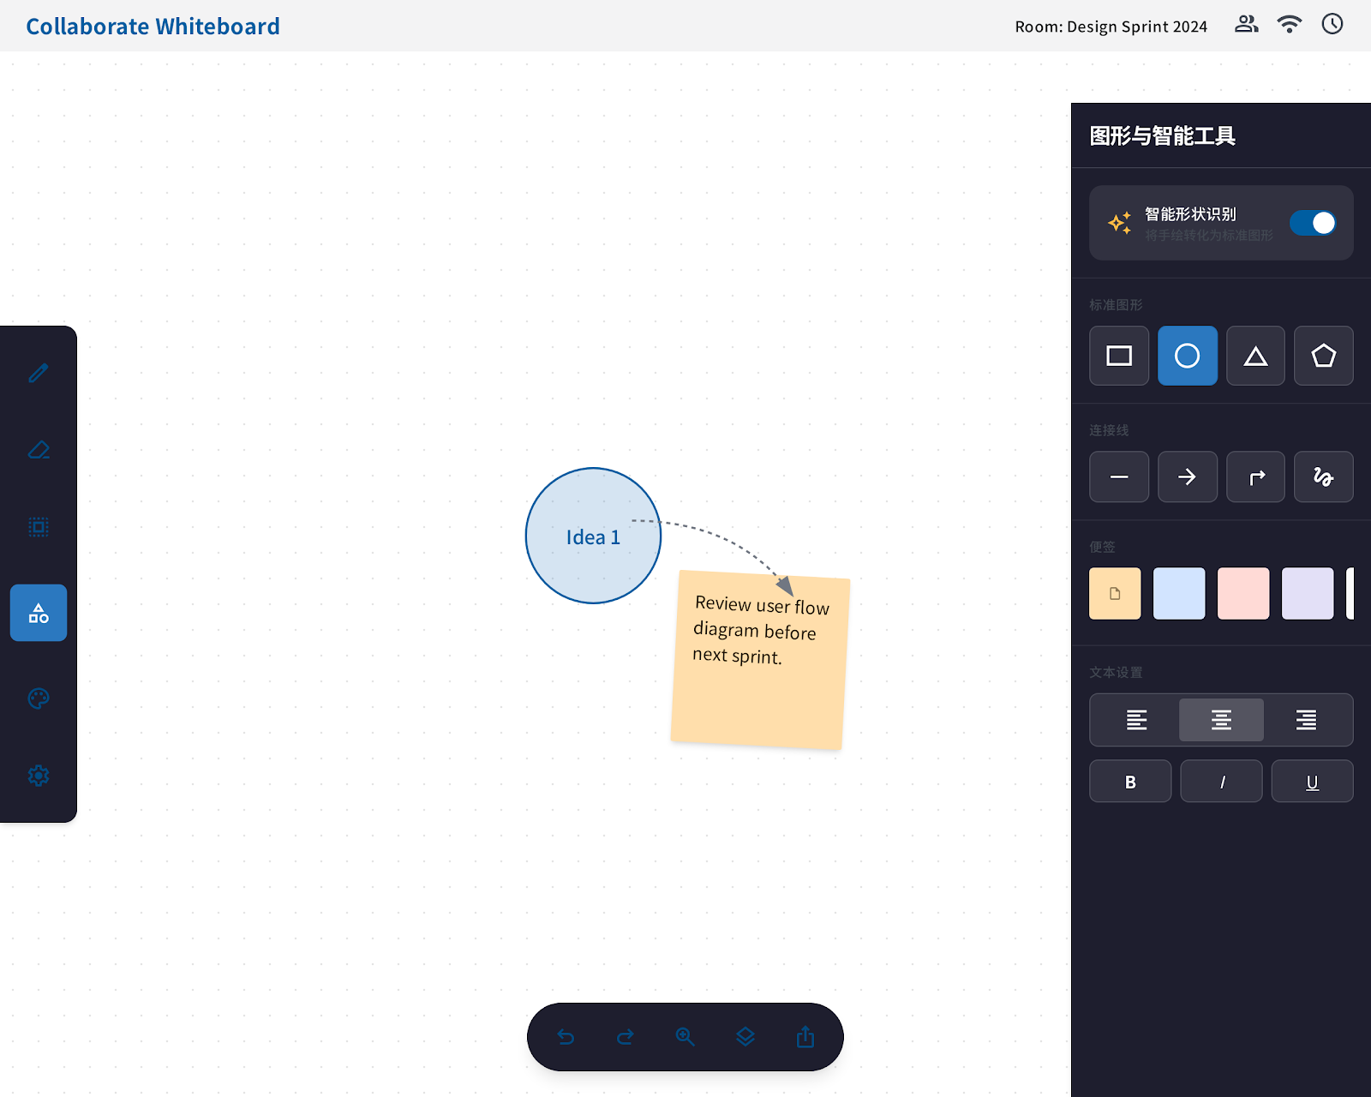Select the circle shape

point(1188,356)
